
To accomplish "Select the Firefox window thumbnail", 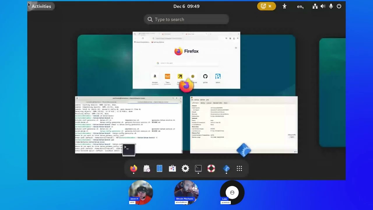I will (186, 60).
